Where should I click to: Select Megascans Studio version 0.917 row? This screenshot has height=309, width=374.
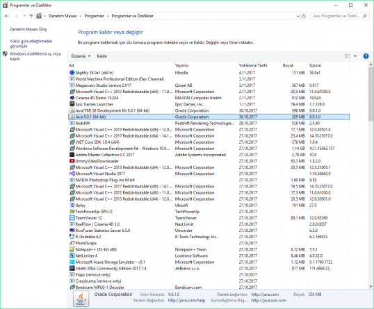[209, 85]
